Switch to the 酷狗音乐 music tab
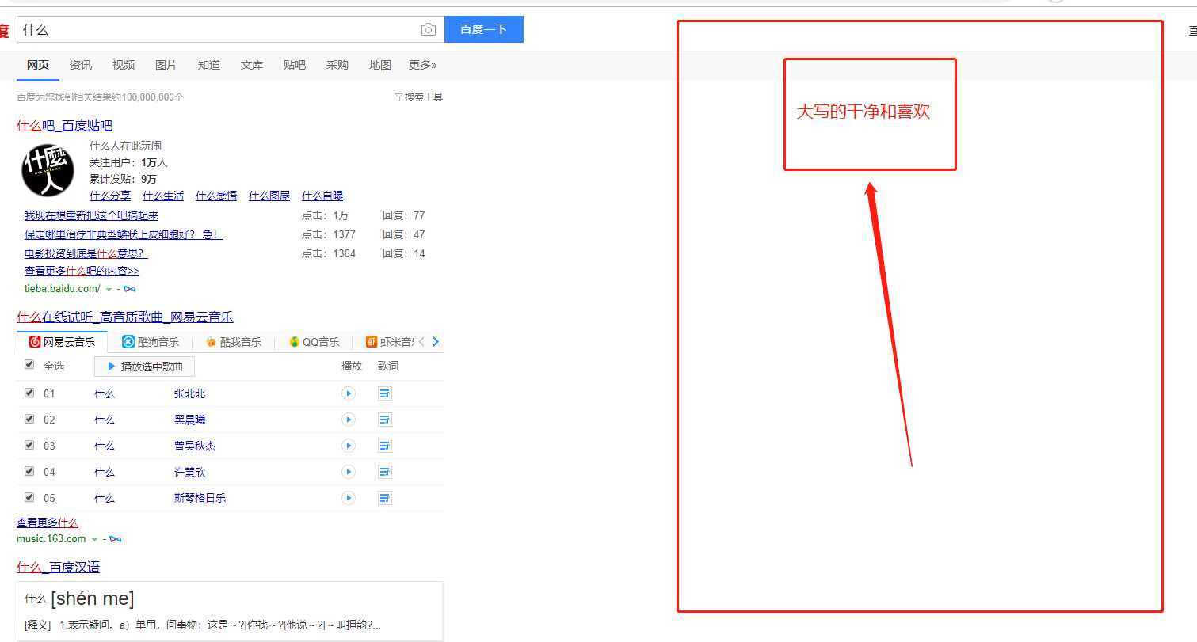Screen dimensions: 1197x642 (x=151, y=342)
